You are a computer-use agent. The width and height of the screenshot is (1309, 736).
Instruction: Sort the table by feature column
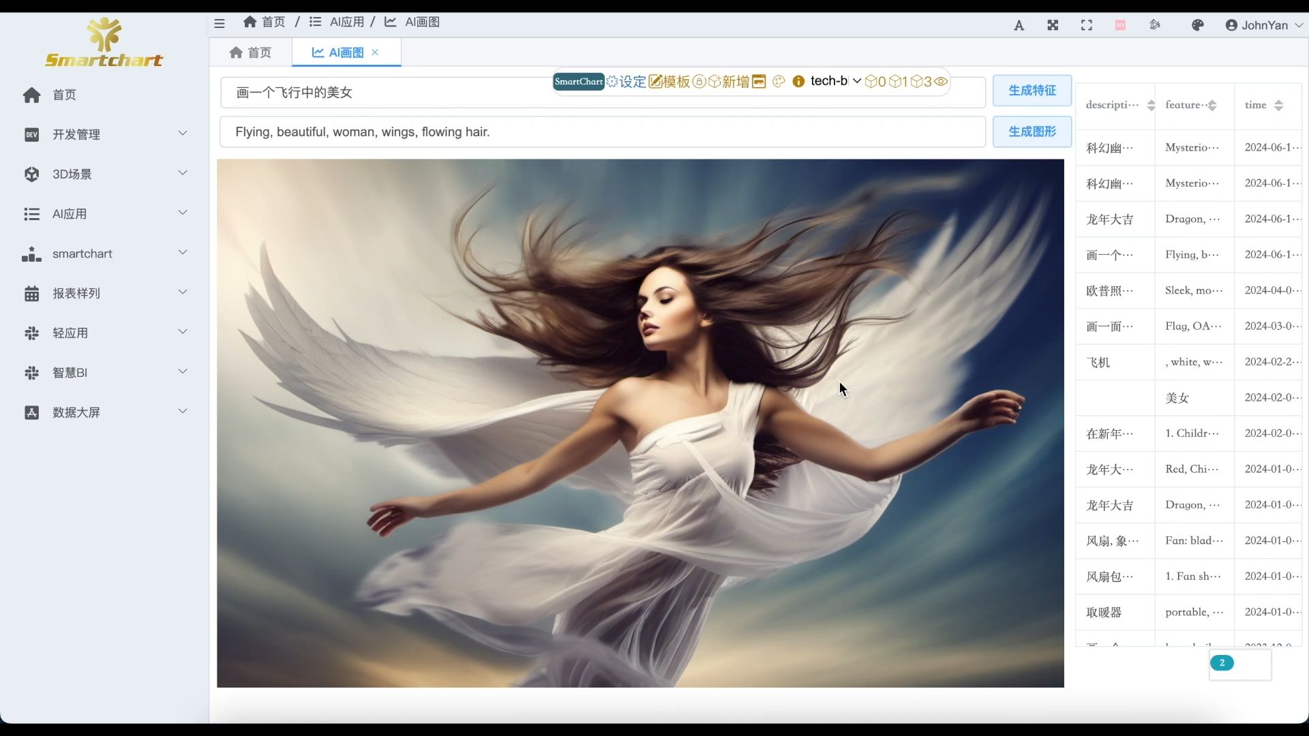point(1212,105)
